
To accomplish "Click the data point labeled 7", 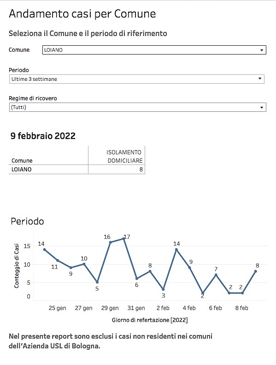I will 216,275.
